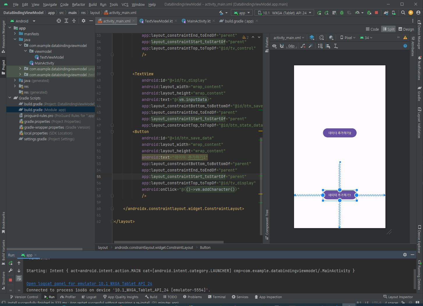
Task: Click Expand All in Project panel
Action: pos(66,21)
